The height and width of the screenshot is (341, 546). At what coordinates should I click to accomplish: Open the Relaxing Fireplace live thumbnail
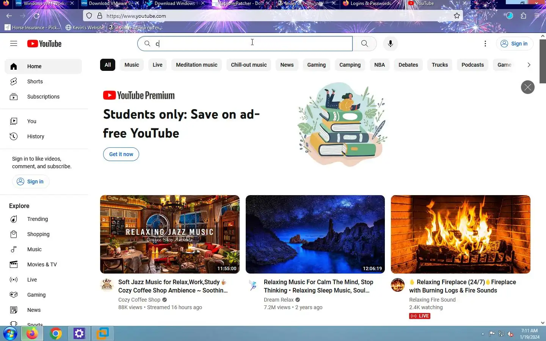coord(461,234)
